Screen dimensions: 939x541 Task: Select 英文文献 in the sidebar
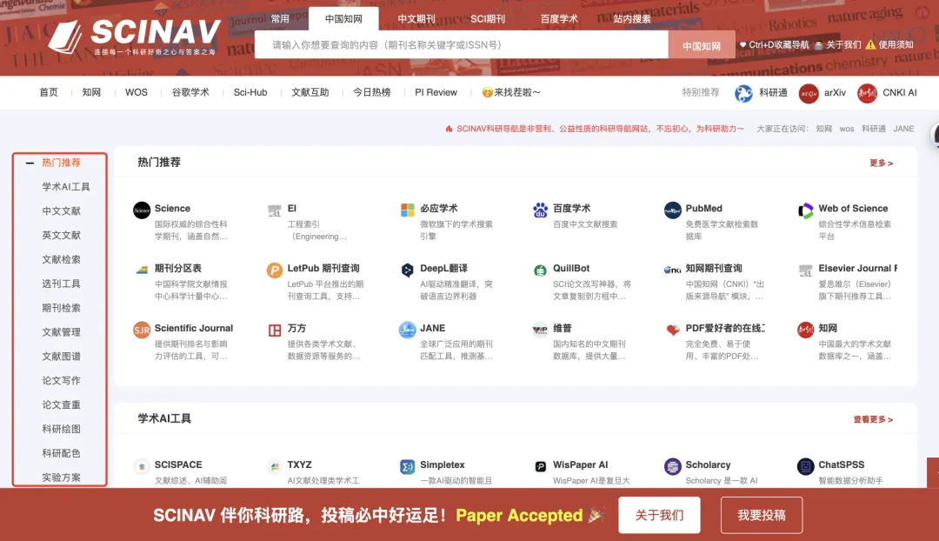[x=61, y=235]
